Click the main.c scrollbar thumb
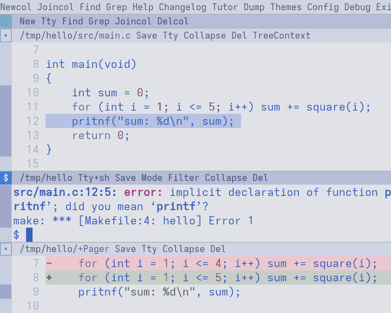391x313 pixels. [5, 121]
